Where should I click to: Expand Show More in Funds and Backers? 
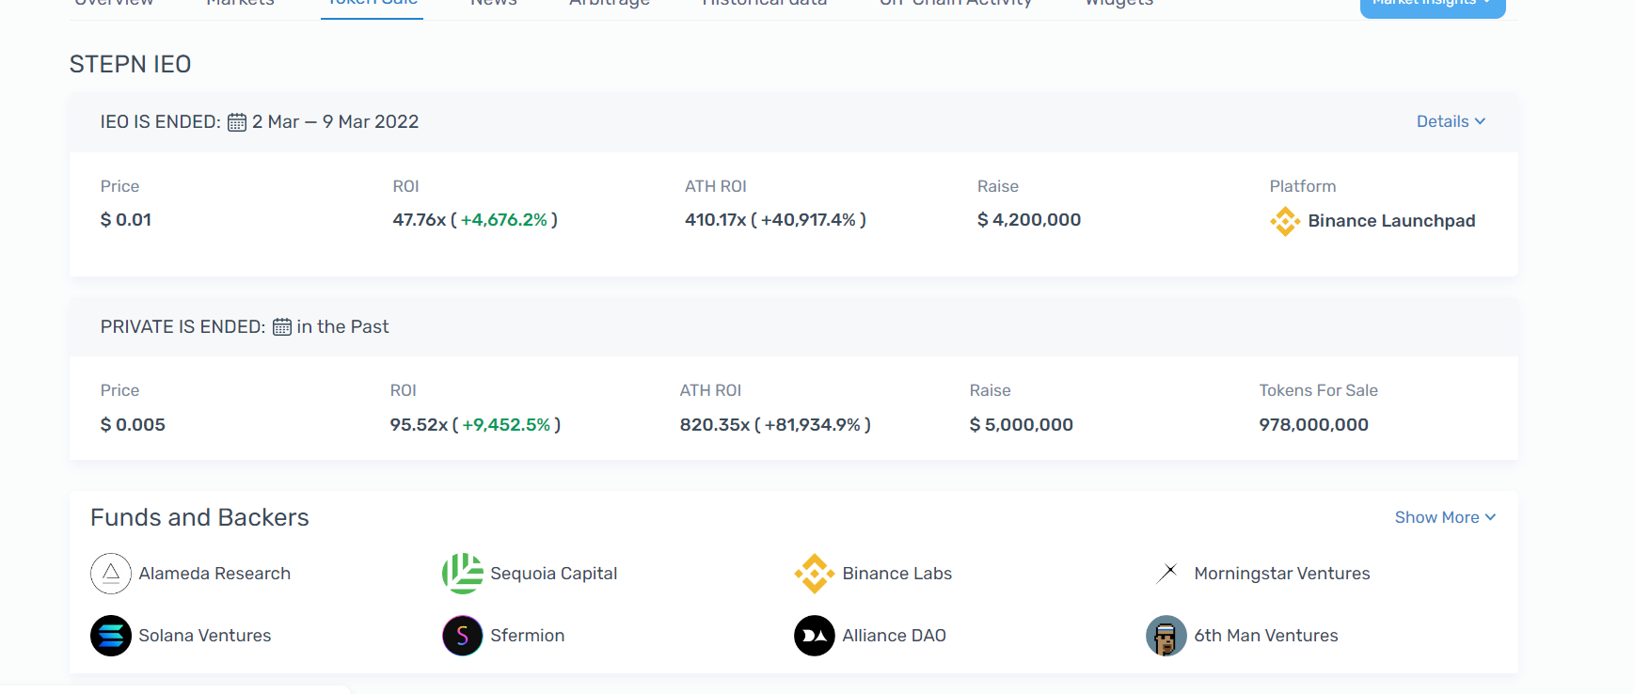(x=1445, y=517)
